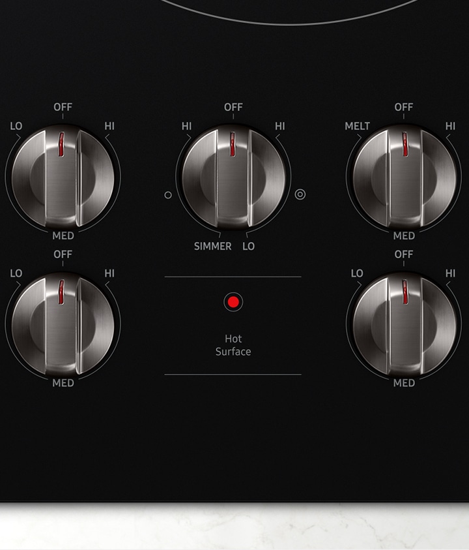
Task: Click the red Hot Surface indicator light
Action: (233, 302)
